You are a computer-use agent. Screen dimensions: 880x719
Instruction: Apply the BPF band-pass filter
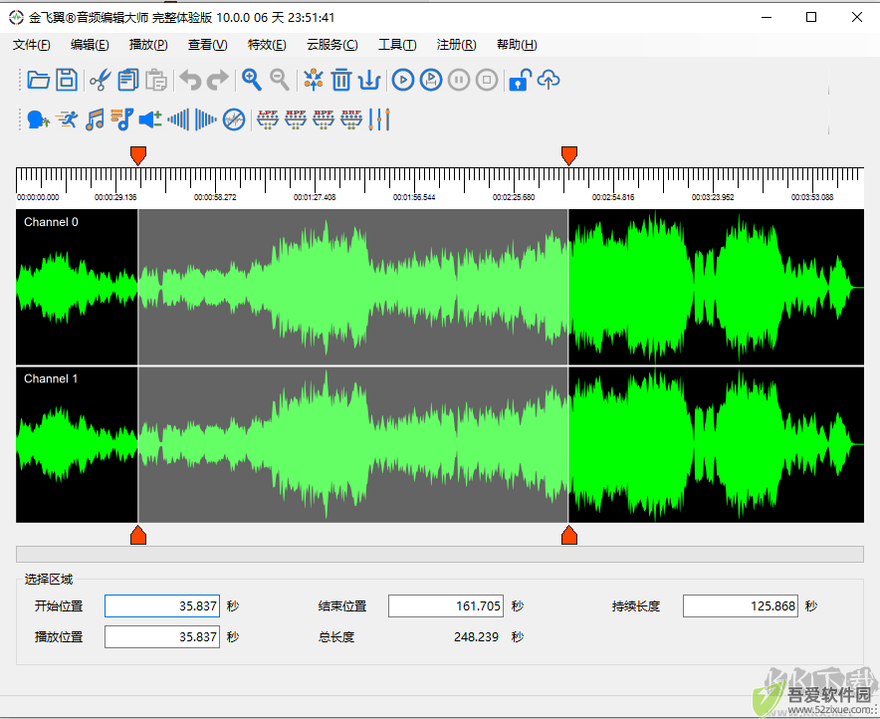(x=324, y=120)
